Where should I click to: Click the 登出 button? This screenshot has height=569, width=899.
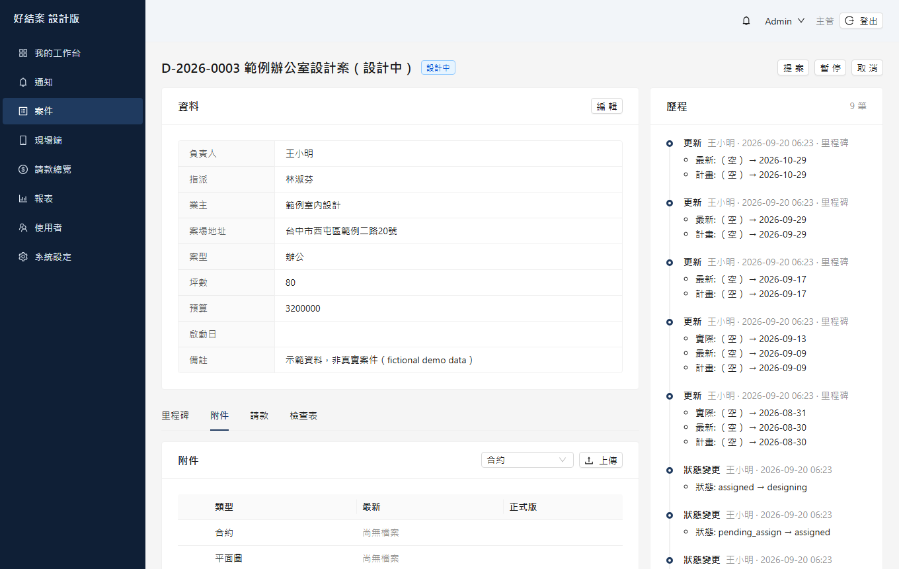pyautogui.click(x=861, y=21)
